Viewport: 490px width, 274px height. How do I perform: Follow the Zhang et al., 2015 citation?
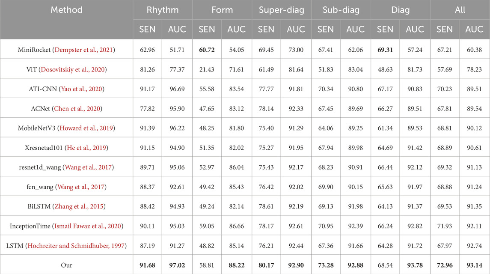pos(79,206)
